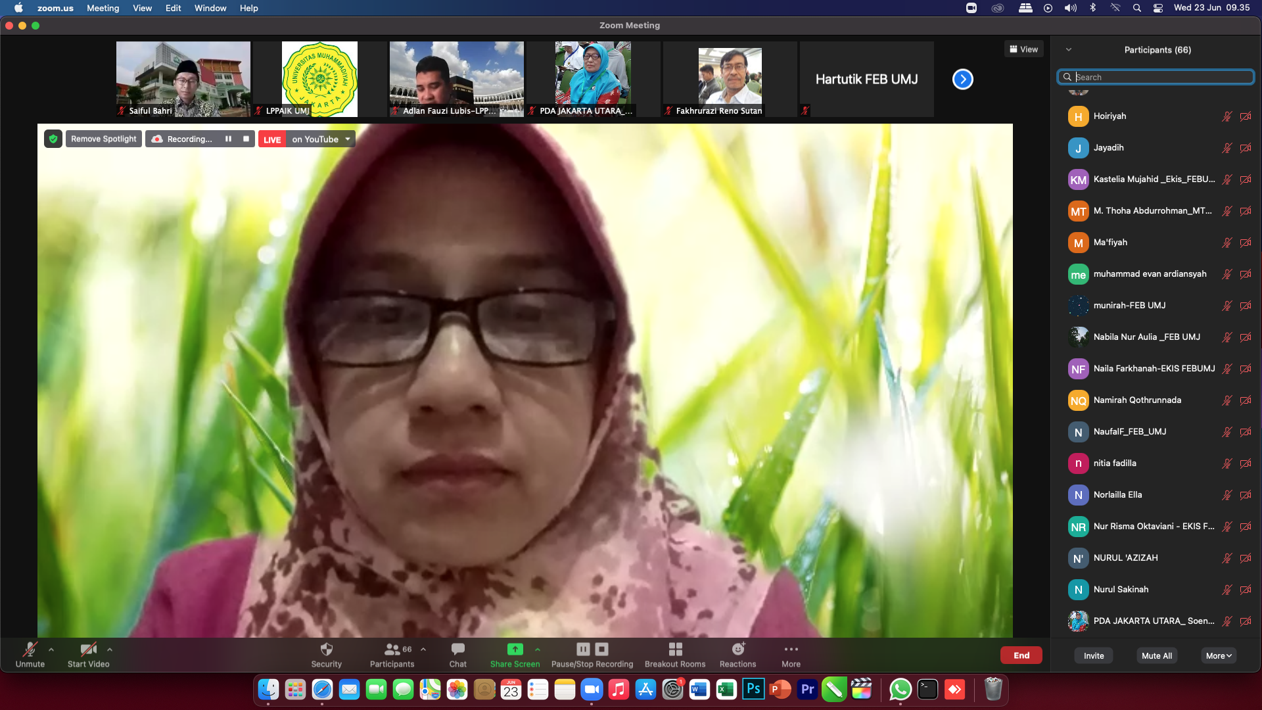Click the red End meeting button
The width and height of the screenshot is (1262, 710).
tap(1021, 655)
